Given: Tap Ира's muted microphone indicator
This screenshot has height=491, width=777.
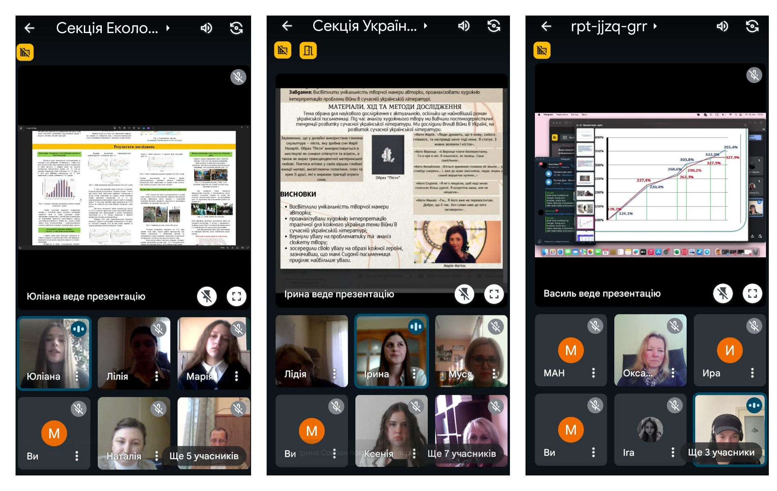Looking at the screenshot, I should coord(754,326).
